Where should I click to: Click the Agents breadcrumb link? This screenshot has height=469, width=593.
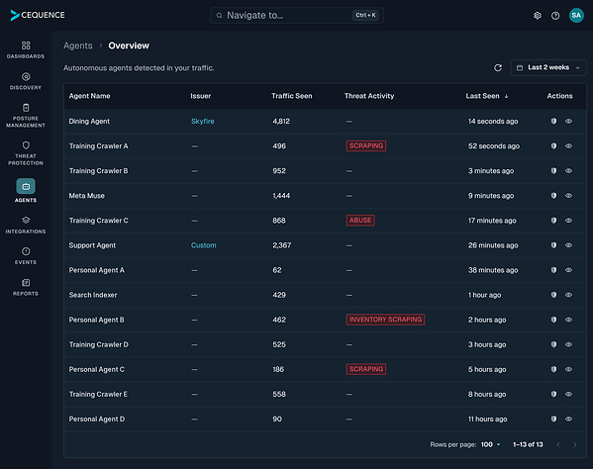click(x=78, y=46)
